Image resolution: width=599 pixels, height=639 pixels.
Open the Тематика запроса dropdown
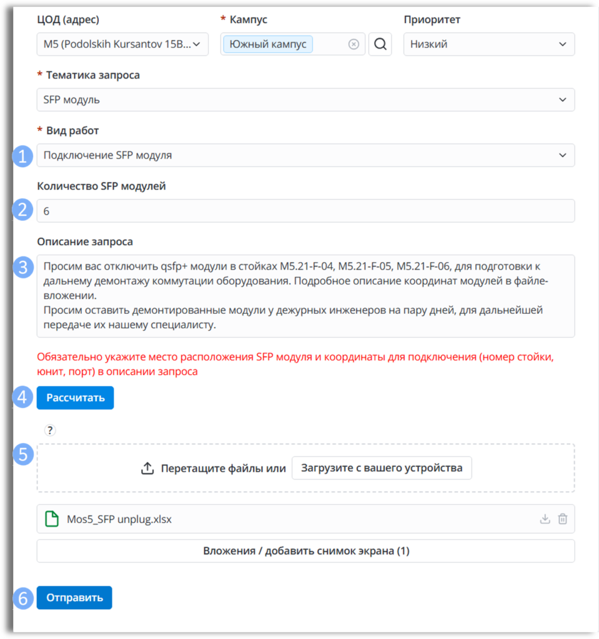(x=305, y=100)
